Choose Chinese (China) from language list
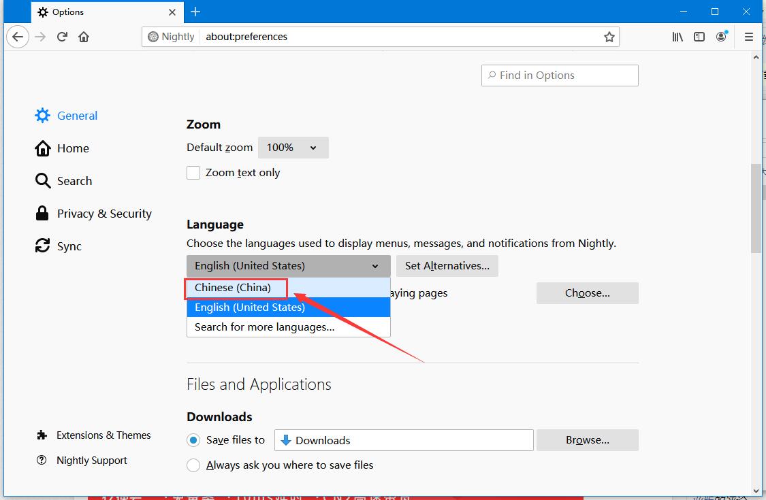This screenshot has width=766, height=500. pyautogui.click(x=289, y=288)
